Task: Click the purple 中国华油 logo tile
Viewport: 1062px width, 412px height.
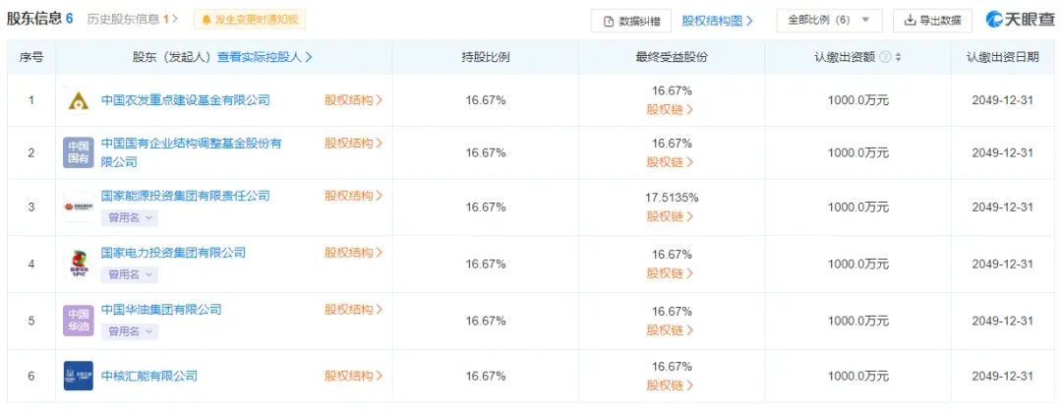Action: point(79,321)
